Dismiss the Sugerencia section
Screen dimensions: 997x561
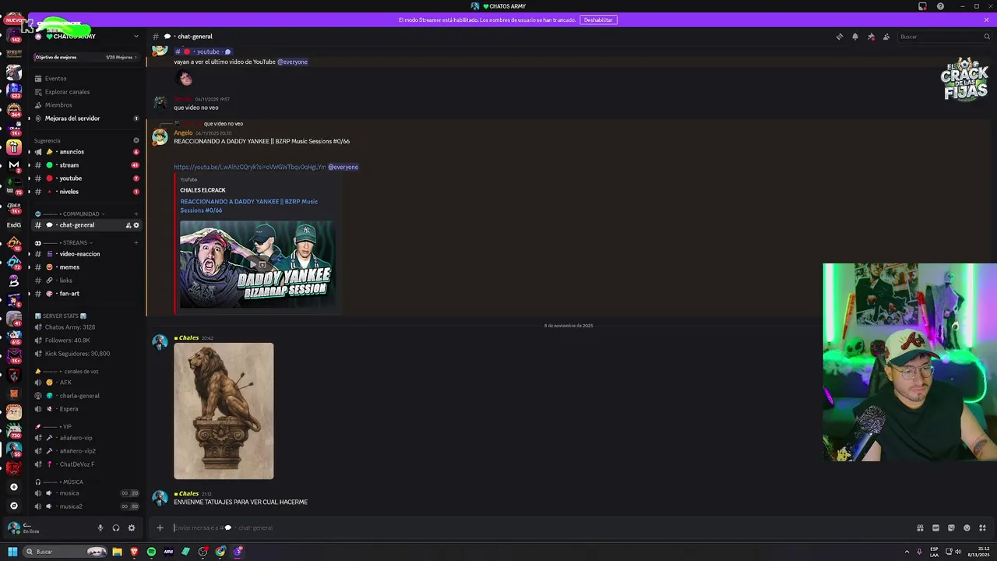coord(136,141)
